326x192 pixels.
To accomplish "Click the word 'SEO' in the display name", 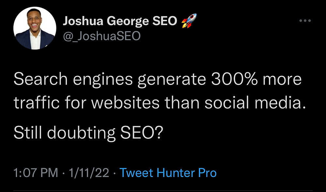I will [x=165, y=21].
